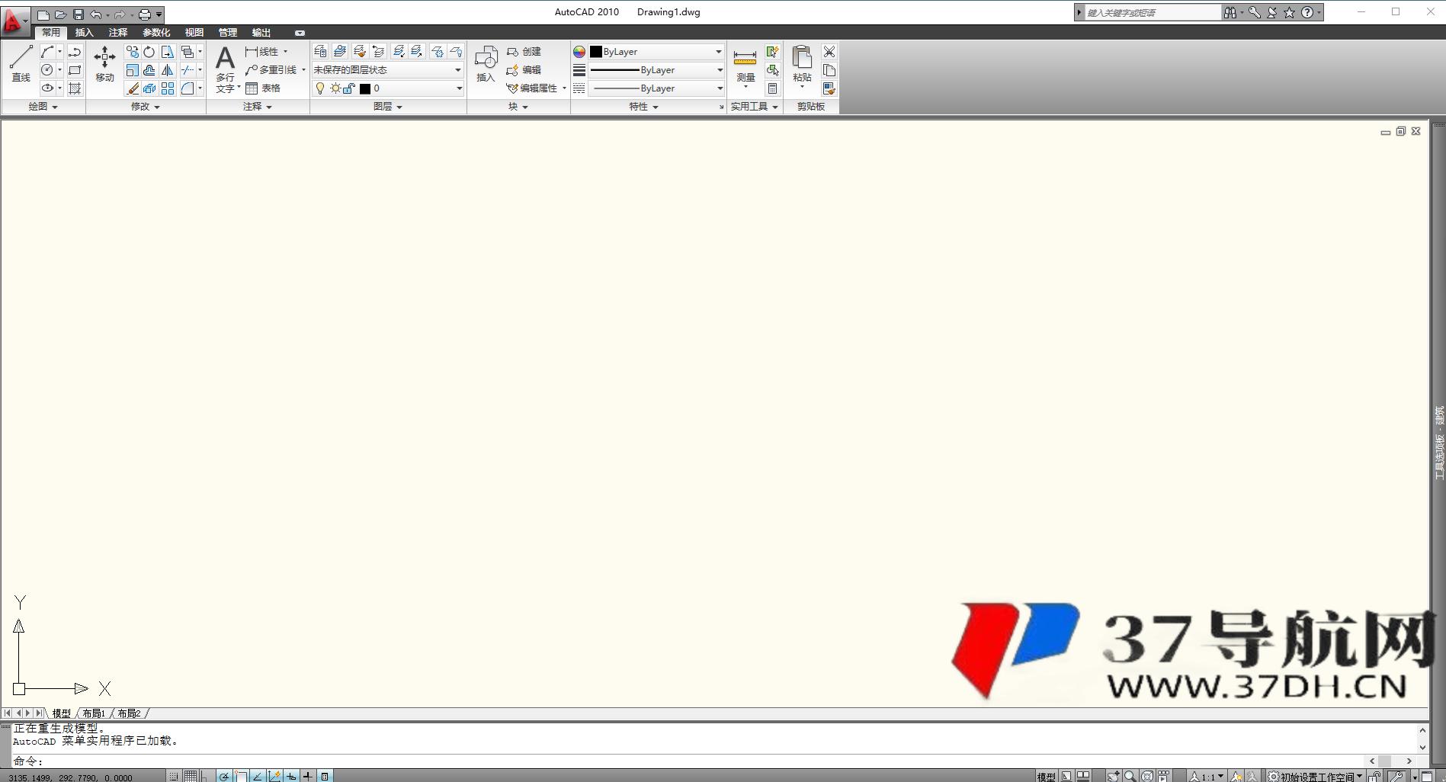Switch to the Insert (插入) ribbon tab
Screen dimensions: 1446x782
click(84, 33)
